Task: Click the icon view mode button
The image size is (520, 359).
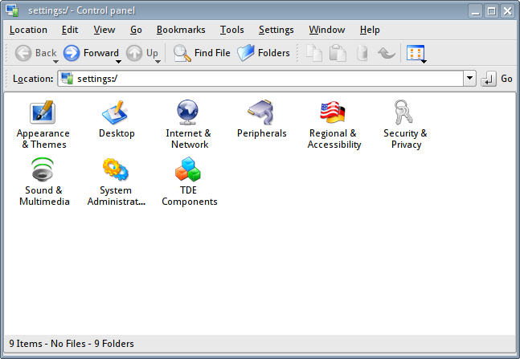Action: pos(415,53)
